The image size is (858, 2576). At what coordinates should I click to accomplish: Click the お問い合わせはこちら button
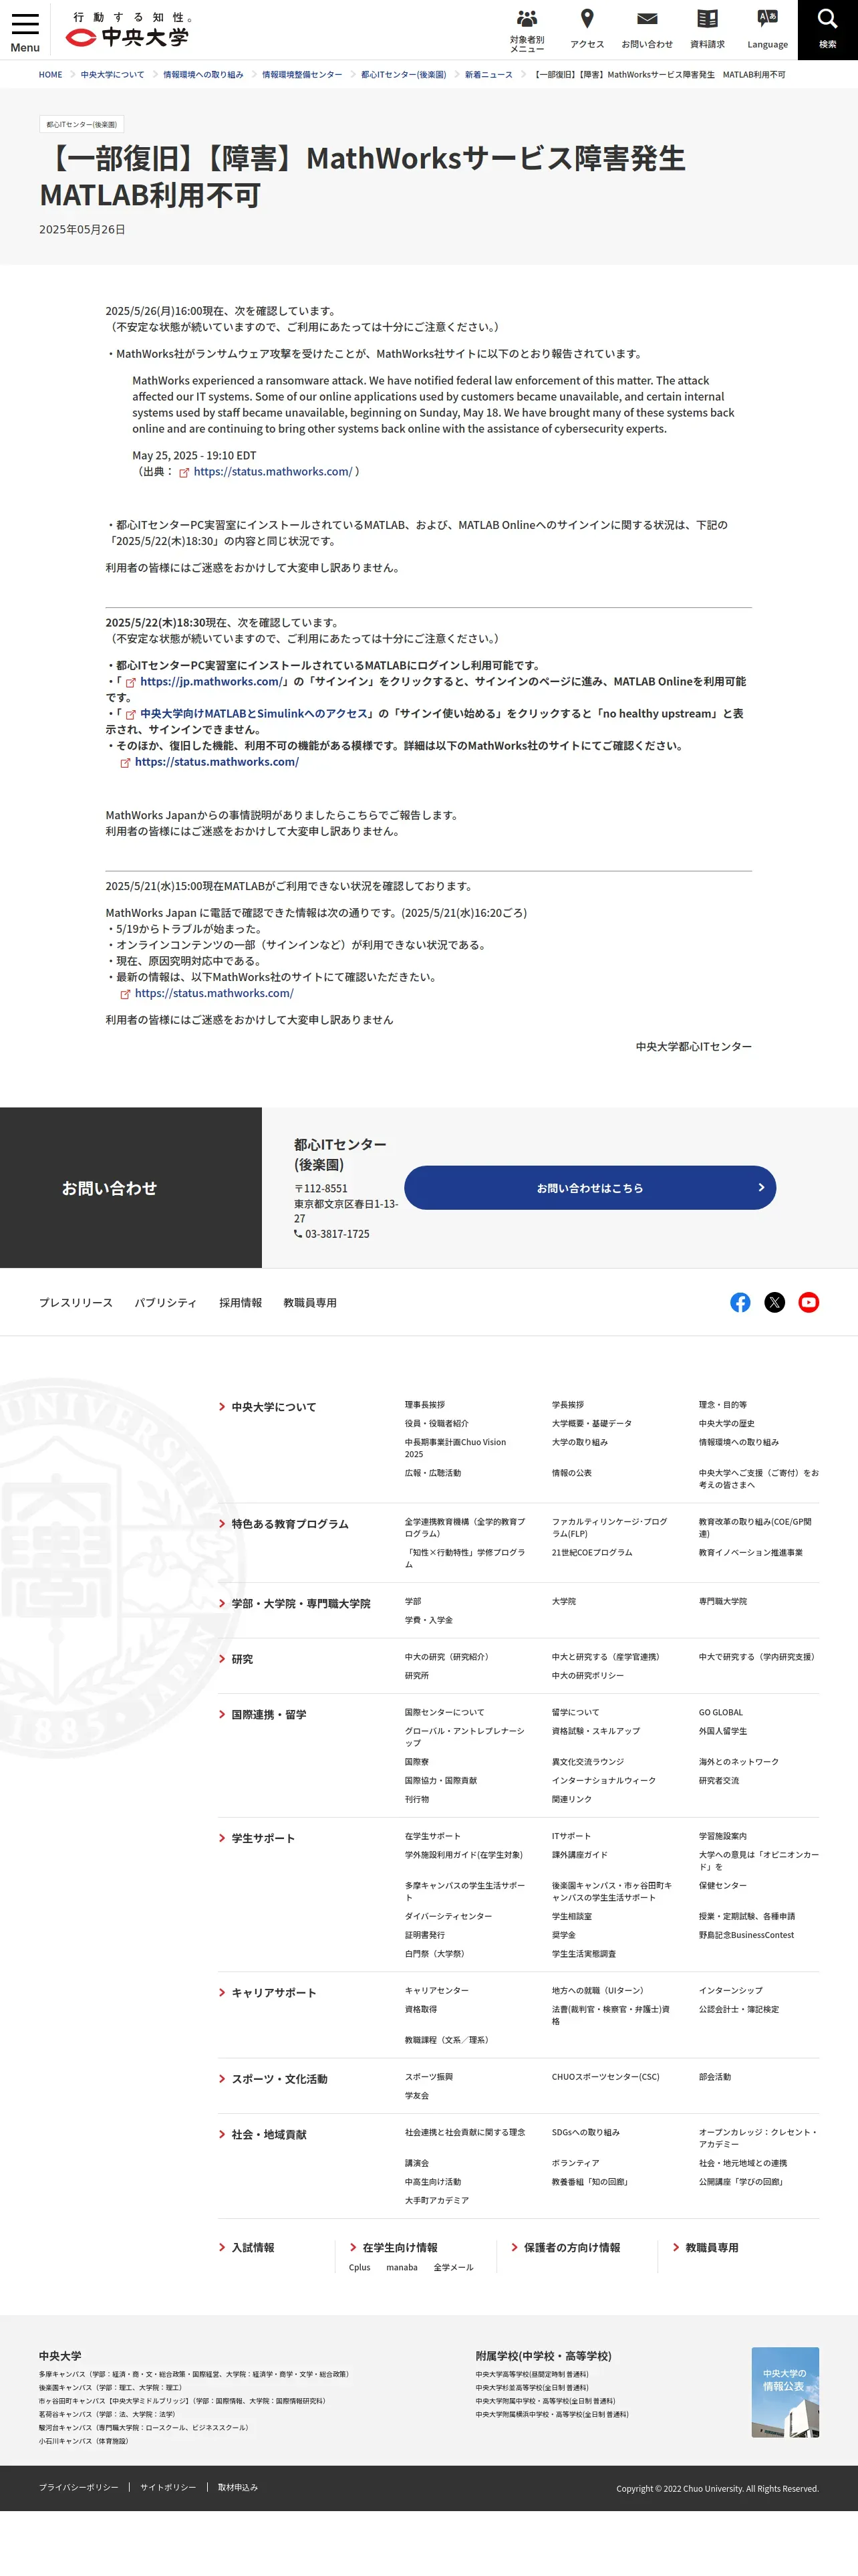[589, 1188]
